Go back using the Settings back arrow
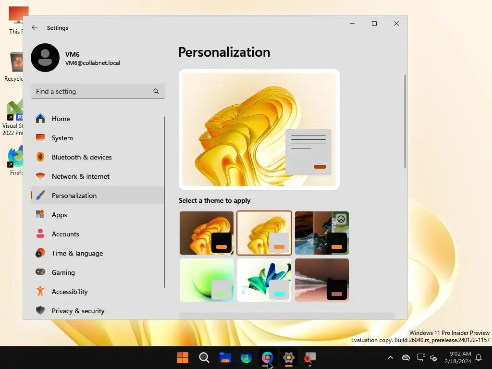Viewport: 492px width, 369px height. tap(35, 27)
